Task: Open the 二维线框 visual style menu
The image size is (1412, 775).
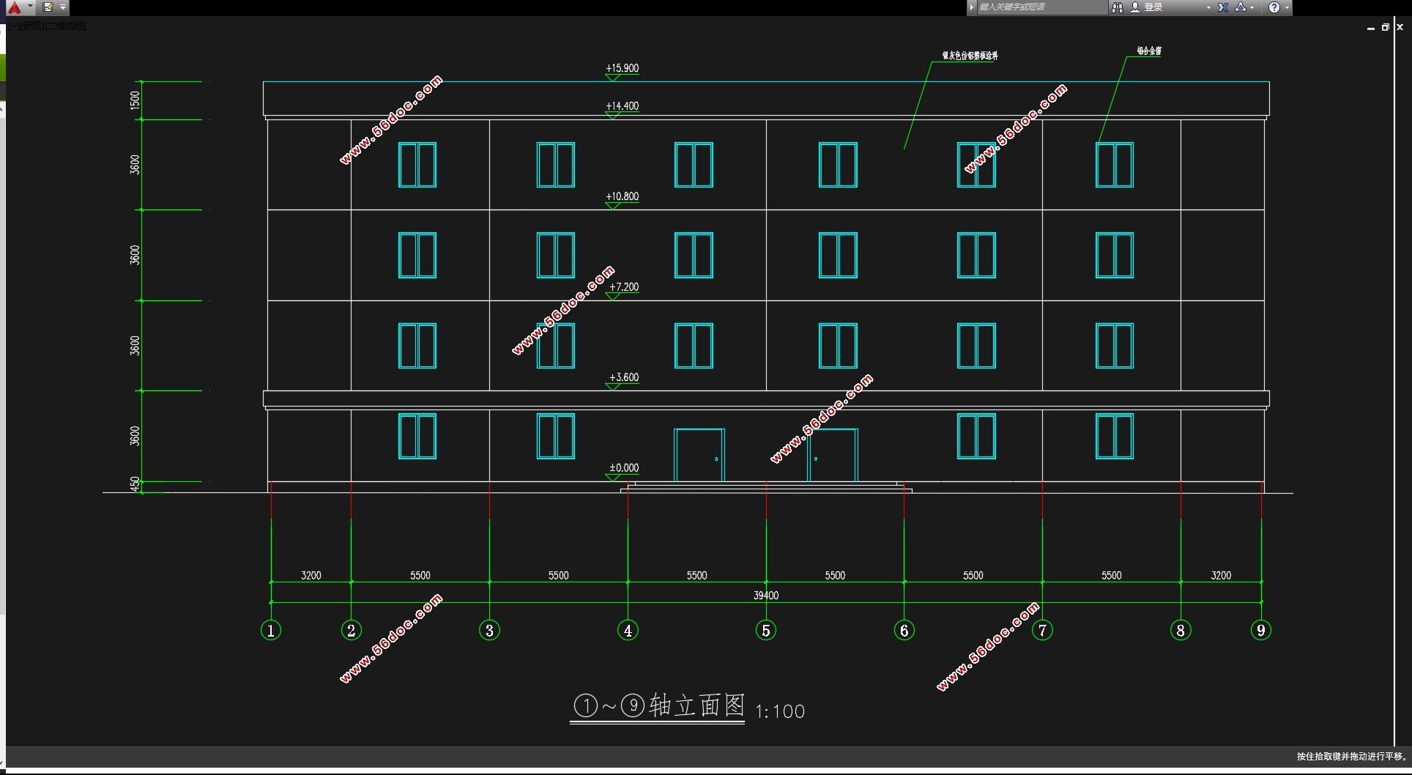Action: [x=66, y=26]
